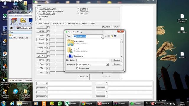Image resolution: width=189 pixels, height=106 pixels.
Task: Open 'Файл' menu in WinRAR window
Action: (x=11, y=16)
